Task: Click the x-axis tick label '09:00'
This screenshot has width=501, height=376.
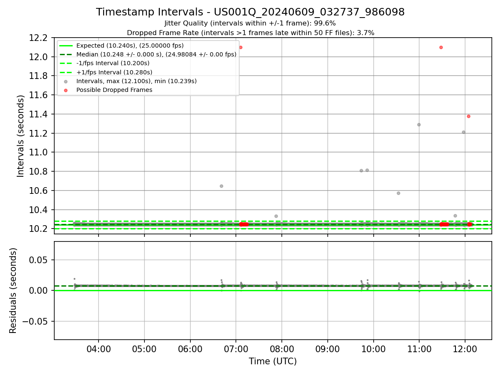Action: 327,348
